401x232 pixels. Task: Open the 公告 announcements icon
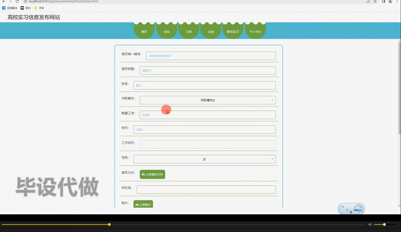(189, 31)
